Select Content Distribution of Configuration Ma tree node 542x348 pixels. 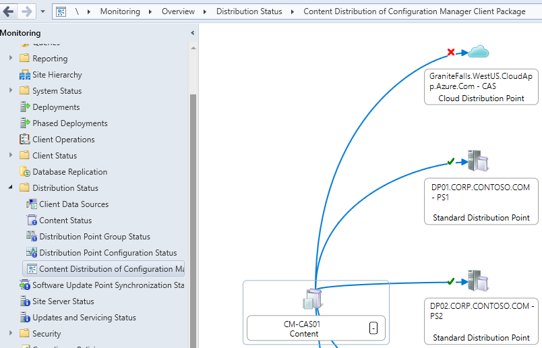click(103, 269)
